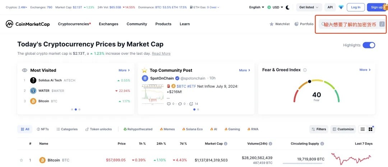Open the Read More link
Screen dimensions: 388x167
click(161, 53)
